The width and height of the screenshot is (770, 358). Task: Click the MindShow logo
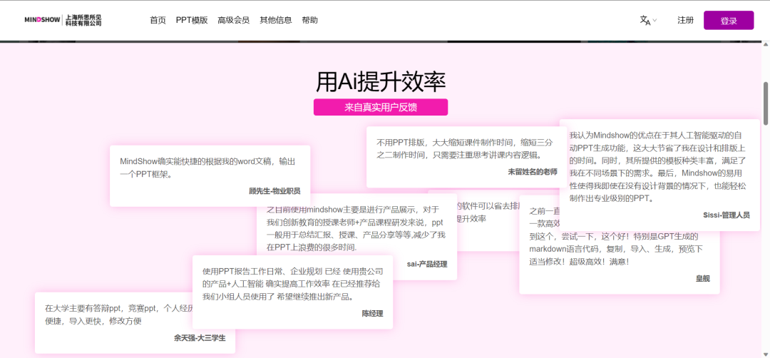63,20
